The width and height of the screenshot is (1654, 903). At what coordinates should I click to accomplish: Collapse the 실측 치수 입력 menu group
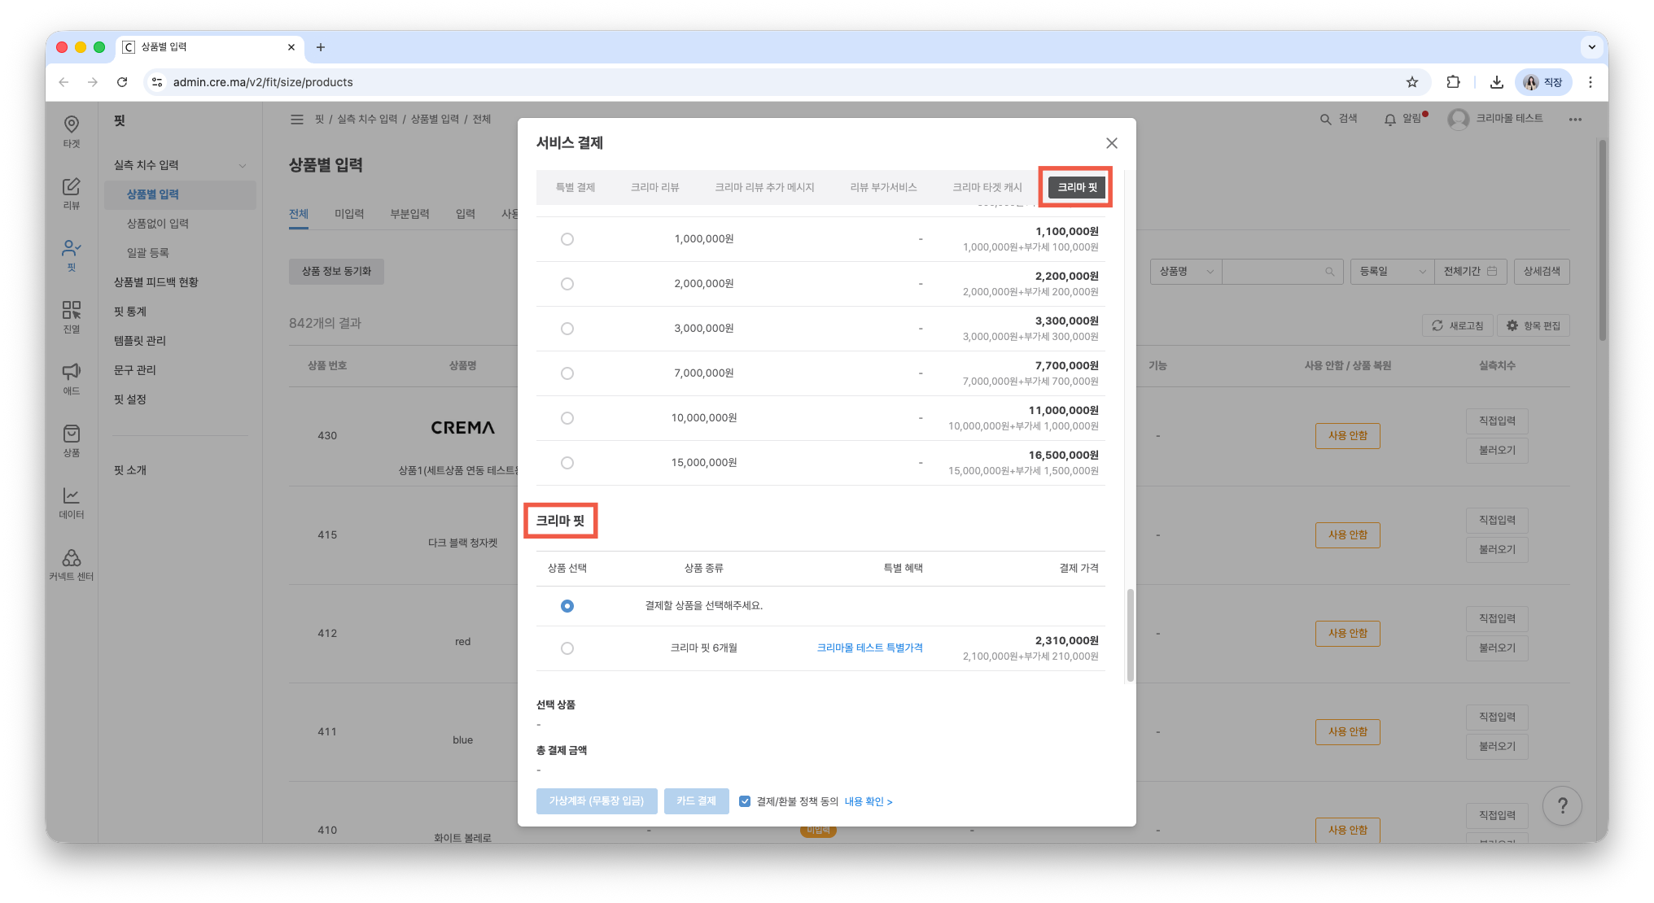[243, 166]
